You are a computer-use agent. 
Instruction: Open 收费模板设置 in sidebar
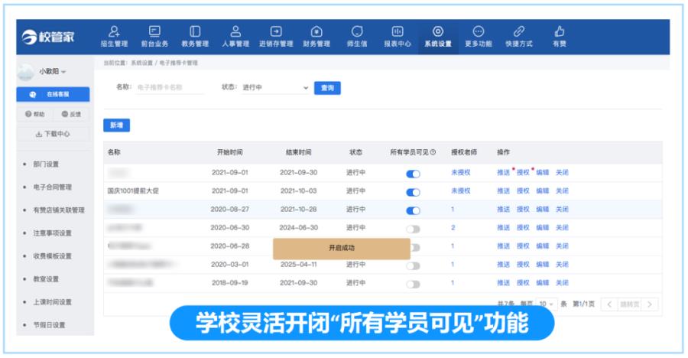[53, 256]
